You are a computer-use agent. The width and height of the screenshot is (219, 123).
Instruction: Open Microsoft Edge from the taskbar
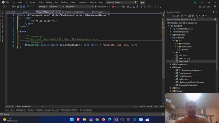point(109,120)
